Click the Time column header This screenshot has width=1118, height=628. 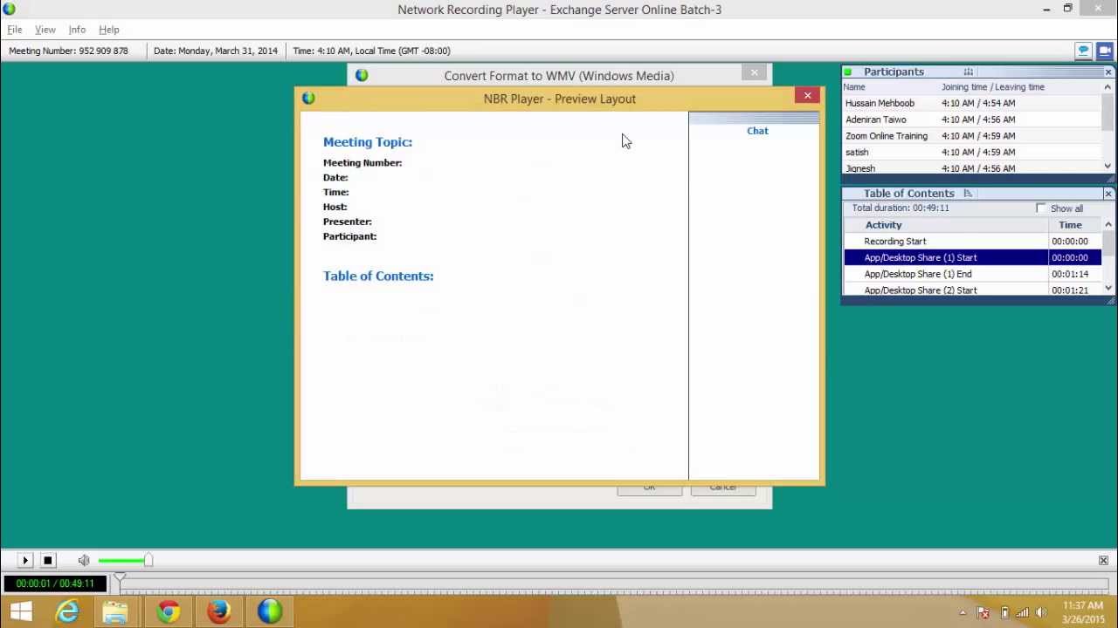[1070, 225]
